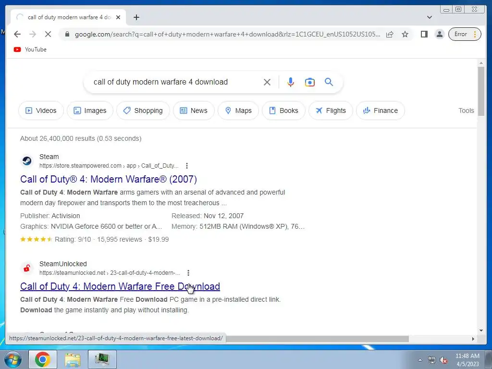Switch to the Flights filter
Screen dimensions: 492x369
pos(331,111)
